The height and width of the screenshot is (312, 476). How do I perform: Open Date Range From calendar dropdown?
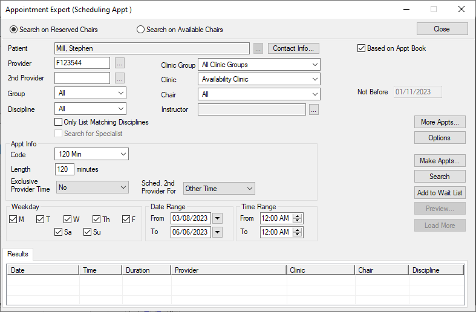coord(217,218)
